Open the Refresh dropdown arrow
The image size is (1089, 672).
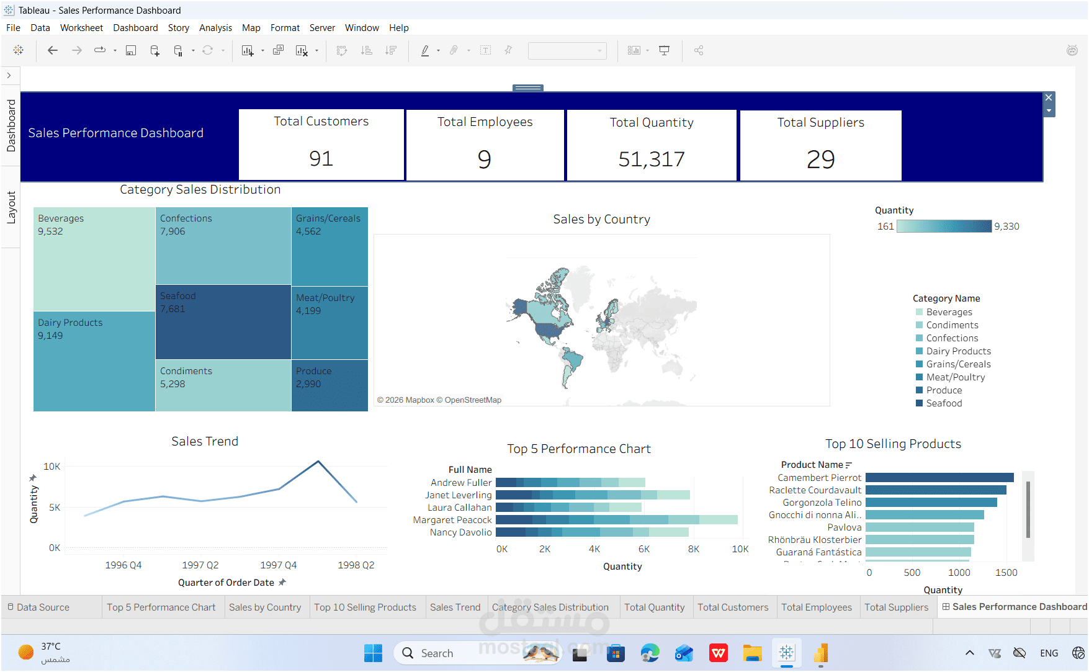223,51
